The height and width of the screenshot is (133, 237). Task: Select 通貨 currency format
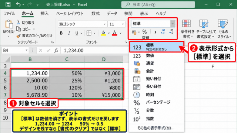(157, 63)
